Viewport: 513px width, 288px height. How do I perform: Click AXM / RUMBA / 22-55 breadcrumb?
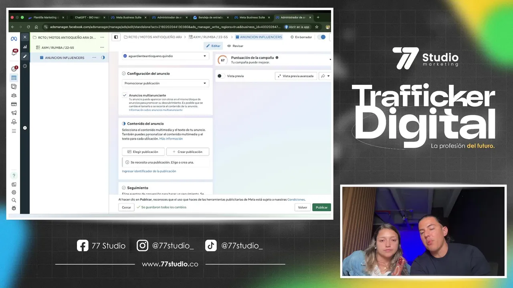209,37
